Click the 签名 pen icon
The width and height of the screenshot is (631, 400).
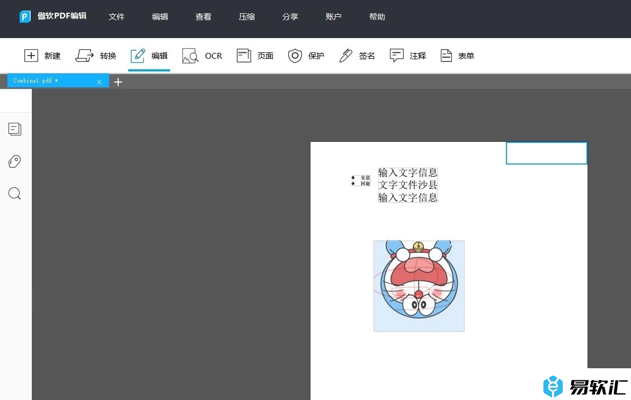(345, 56)
